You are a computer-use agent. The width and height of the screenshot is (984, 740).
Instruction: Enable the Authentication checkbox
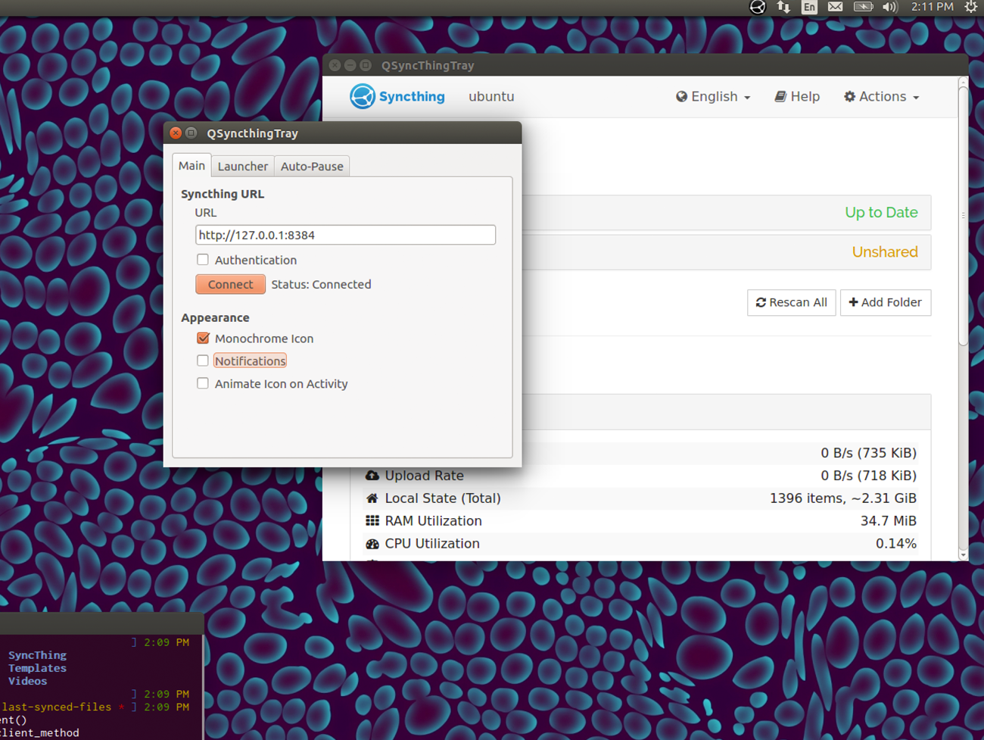pos(203,260)
